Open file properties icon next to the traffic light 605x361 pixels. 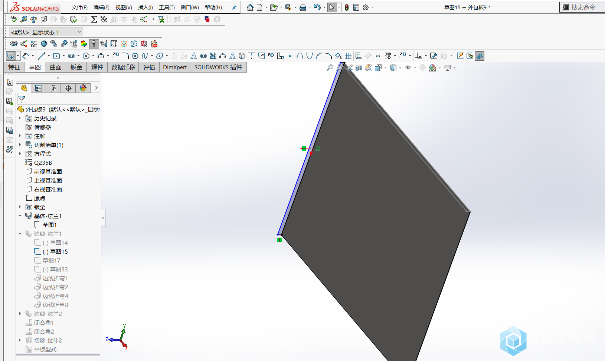356,7
